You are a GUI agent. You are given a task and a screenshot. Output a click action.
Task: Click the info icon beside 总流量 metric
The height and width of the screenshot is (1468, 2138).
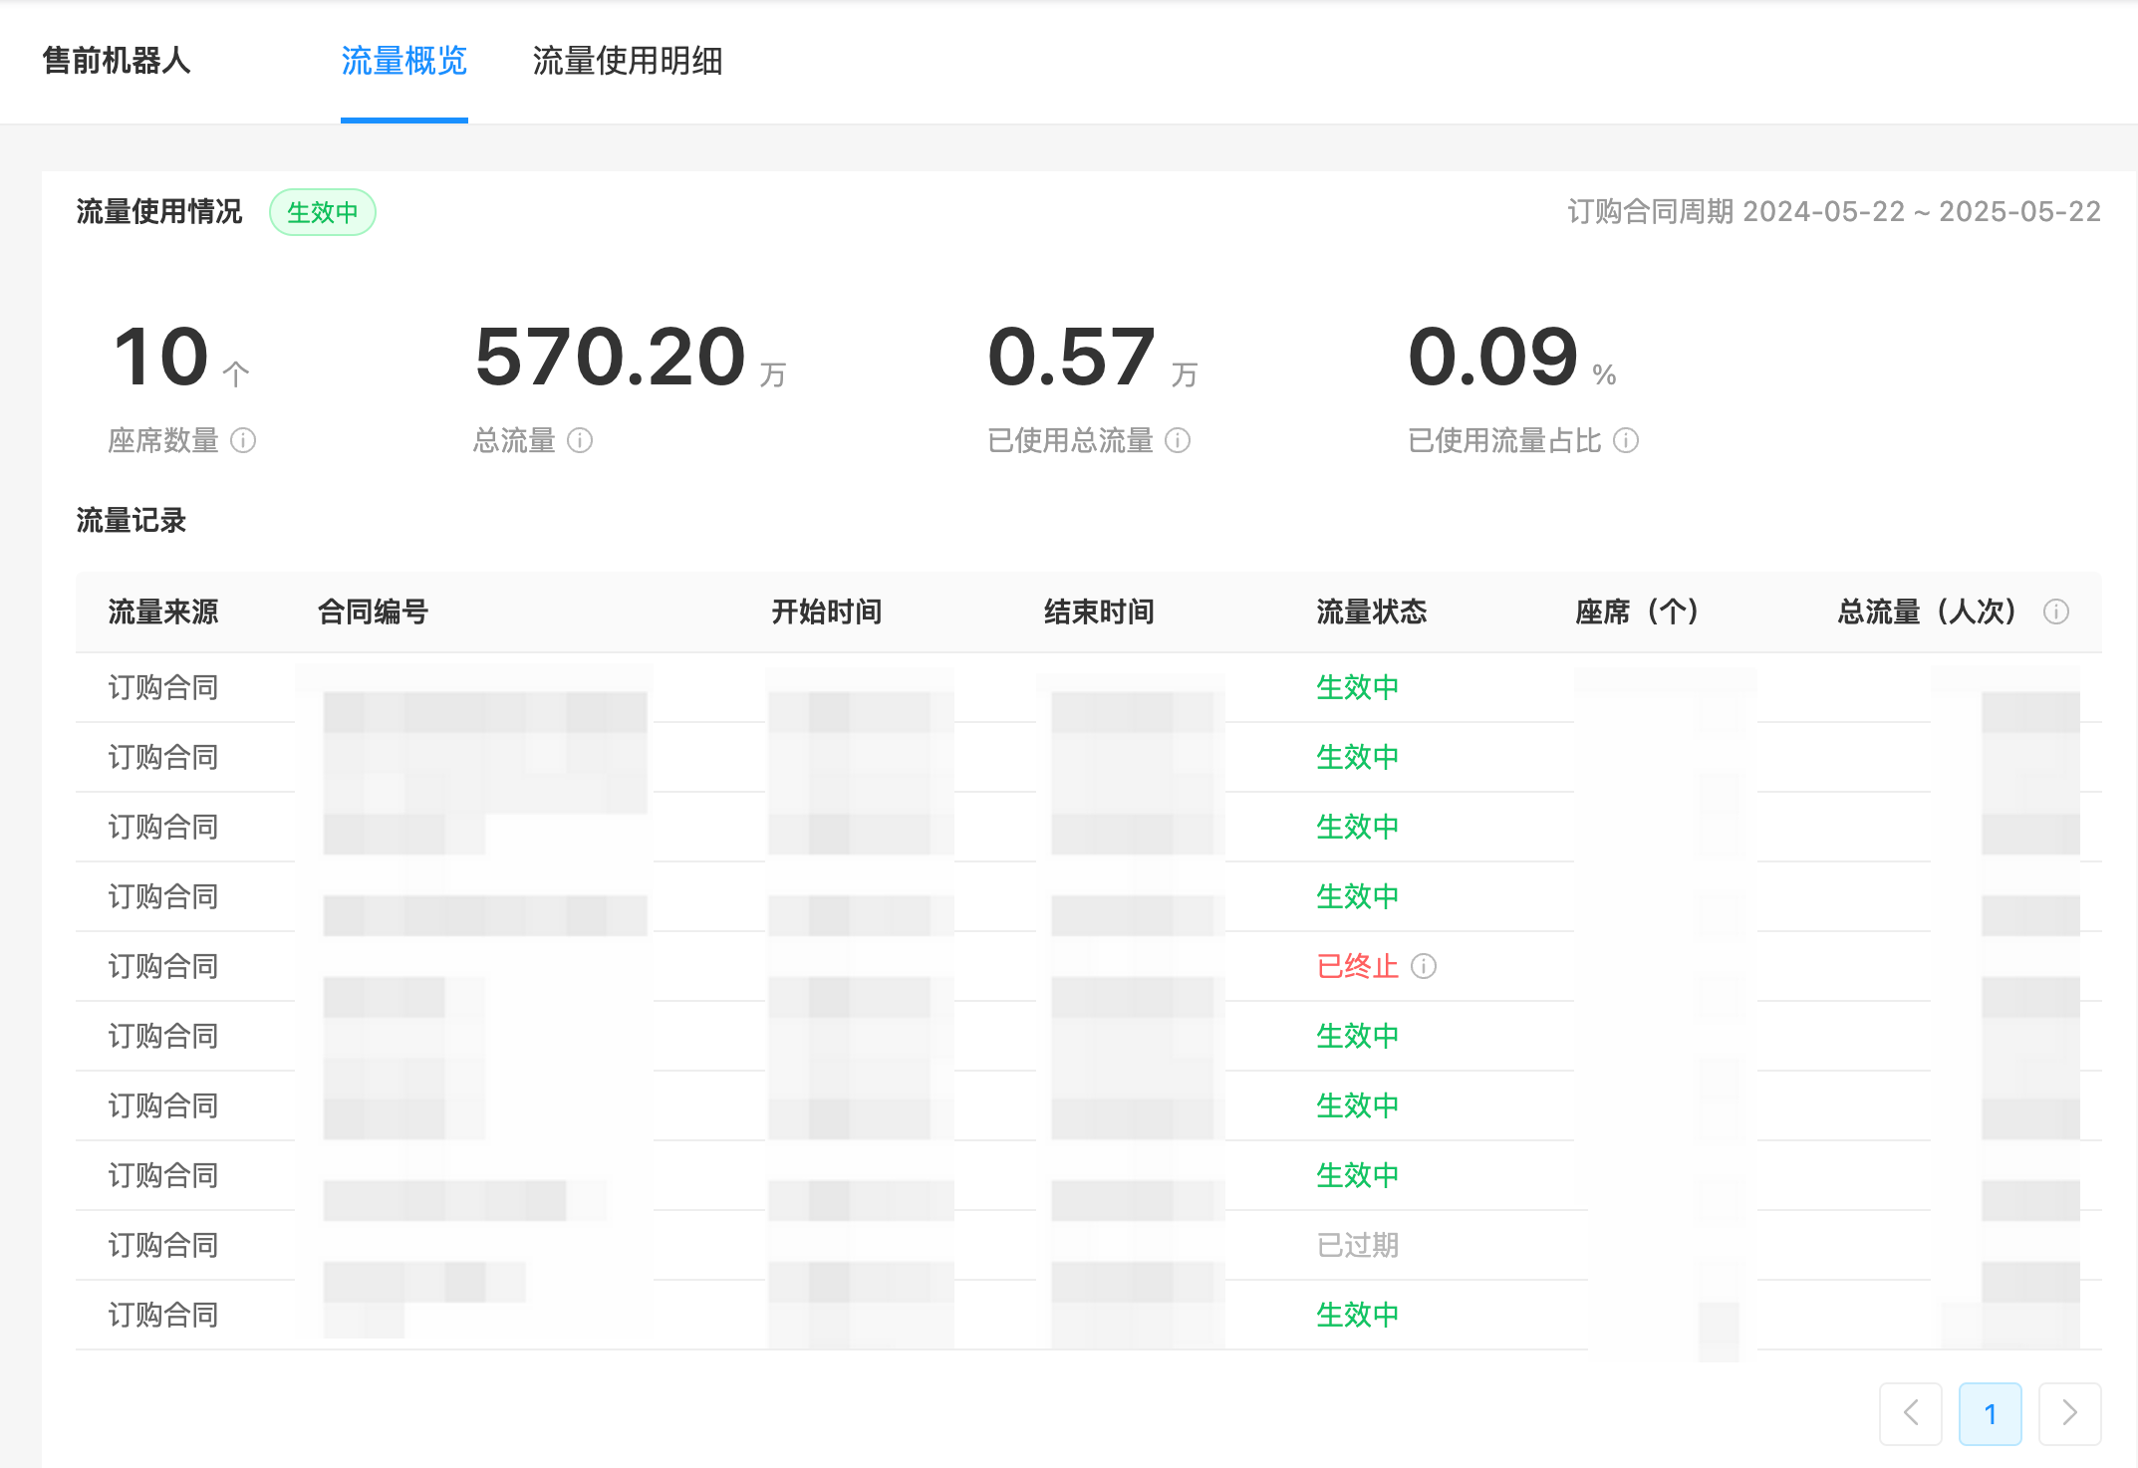tap(580, 440)
